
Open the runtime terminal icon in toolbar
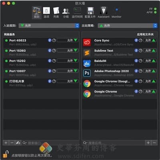point(77,12)
